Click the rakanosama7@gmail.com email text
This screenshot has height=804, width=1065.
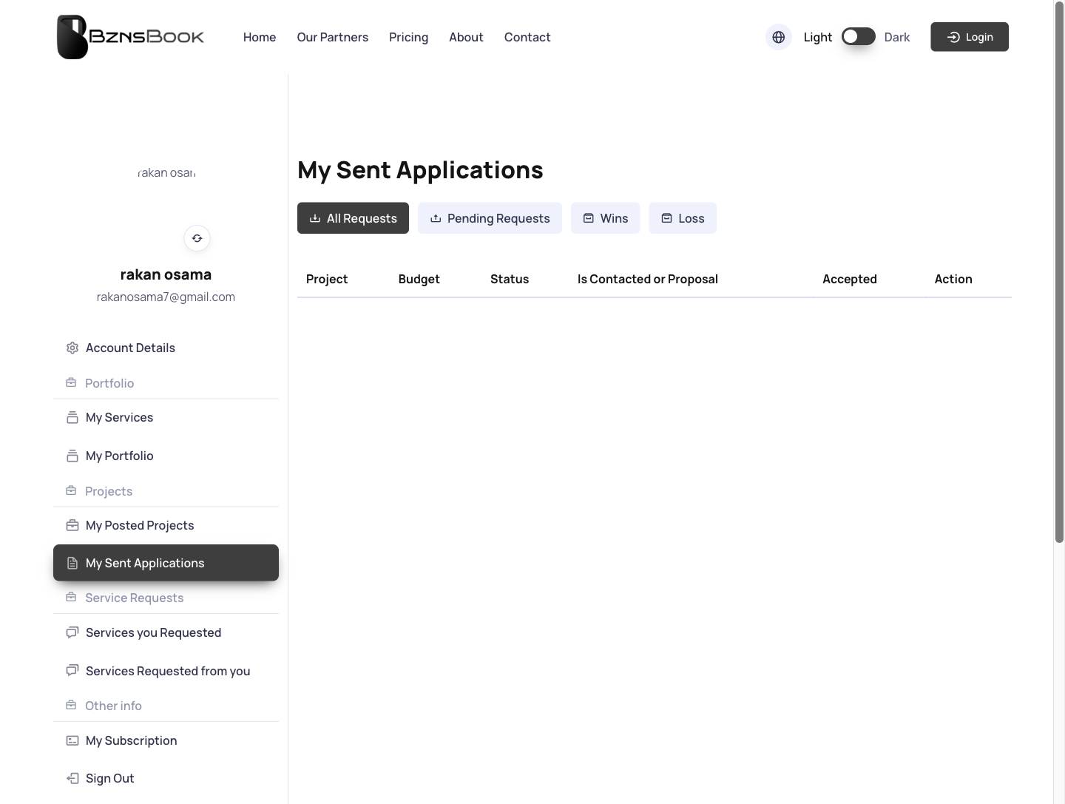tap(166, 297)
